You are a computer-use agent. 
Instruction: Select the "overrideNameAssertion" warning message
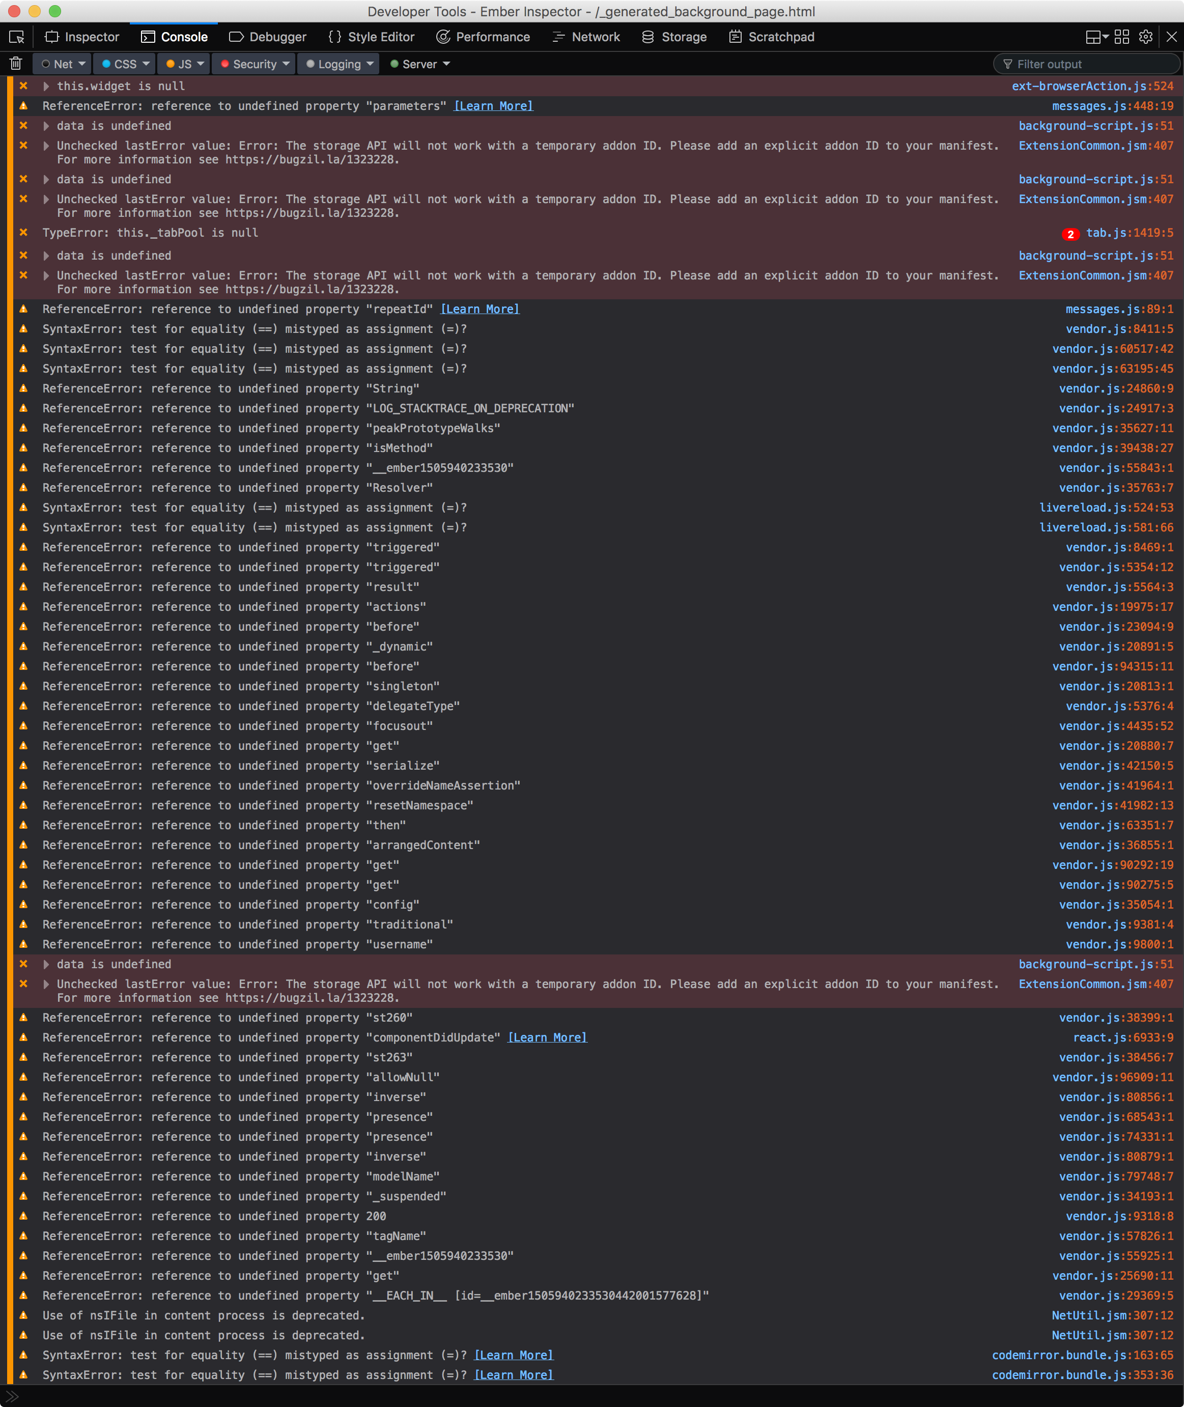pos(281,785)
